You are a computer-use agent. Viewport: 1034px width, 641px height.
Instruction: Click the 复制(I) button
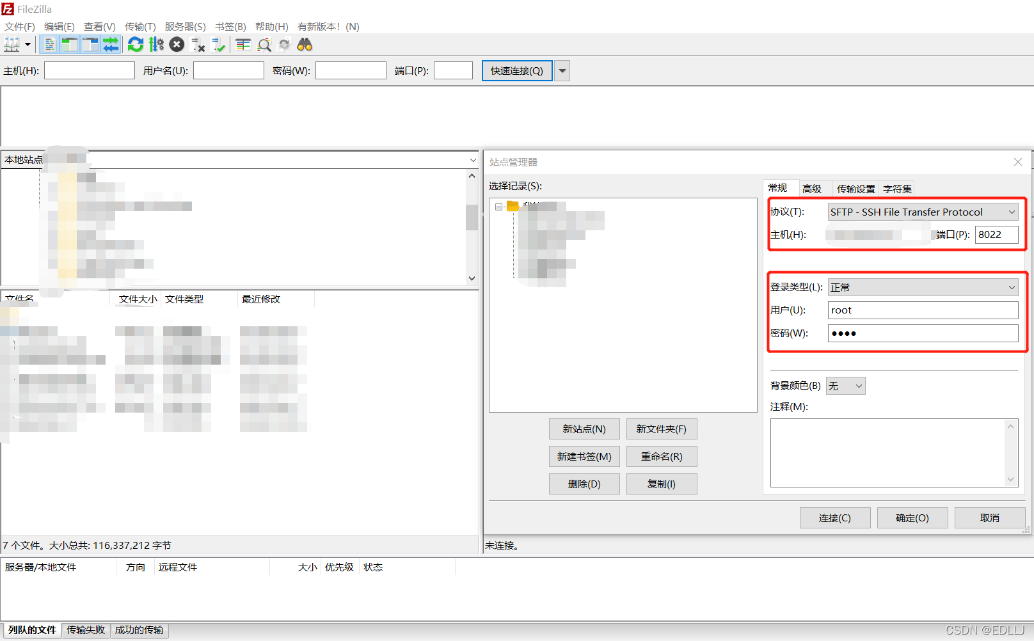[662, 484]
